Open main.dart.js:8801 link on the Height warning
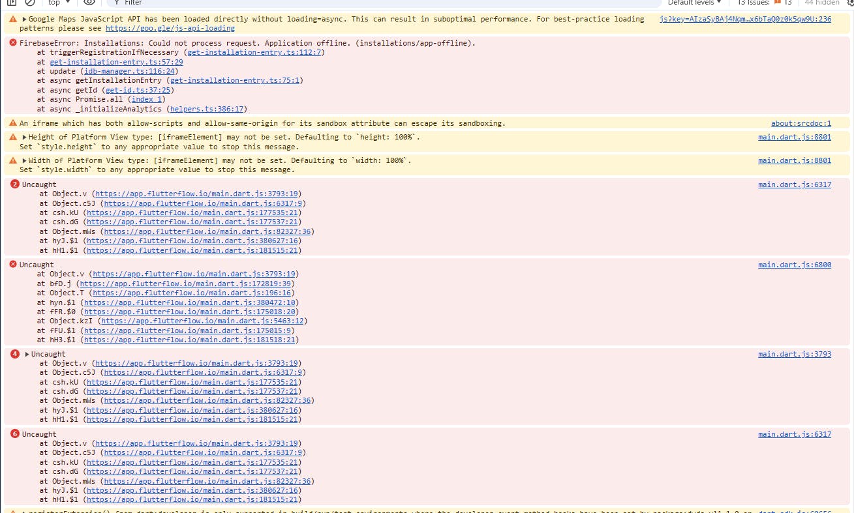The height and width of the screenshot is (513, 854). 795,138
